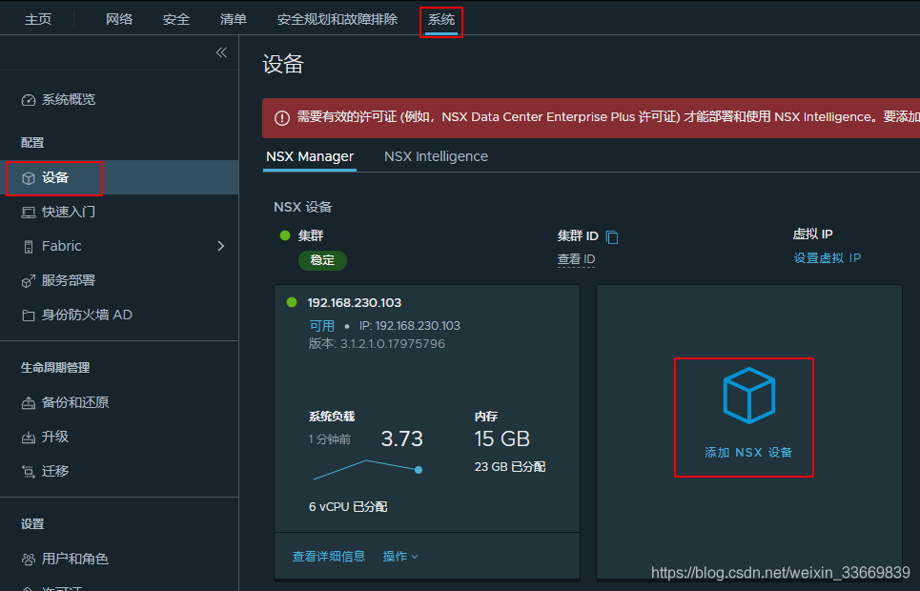Click the 升级 icon
Viewport: 920px width, 591px height.
(x=29, y=438)
